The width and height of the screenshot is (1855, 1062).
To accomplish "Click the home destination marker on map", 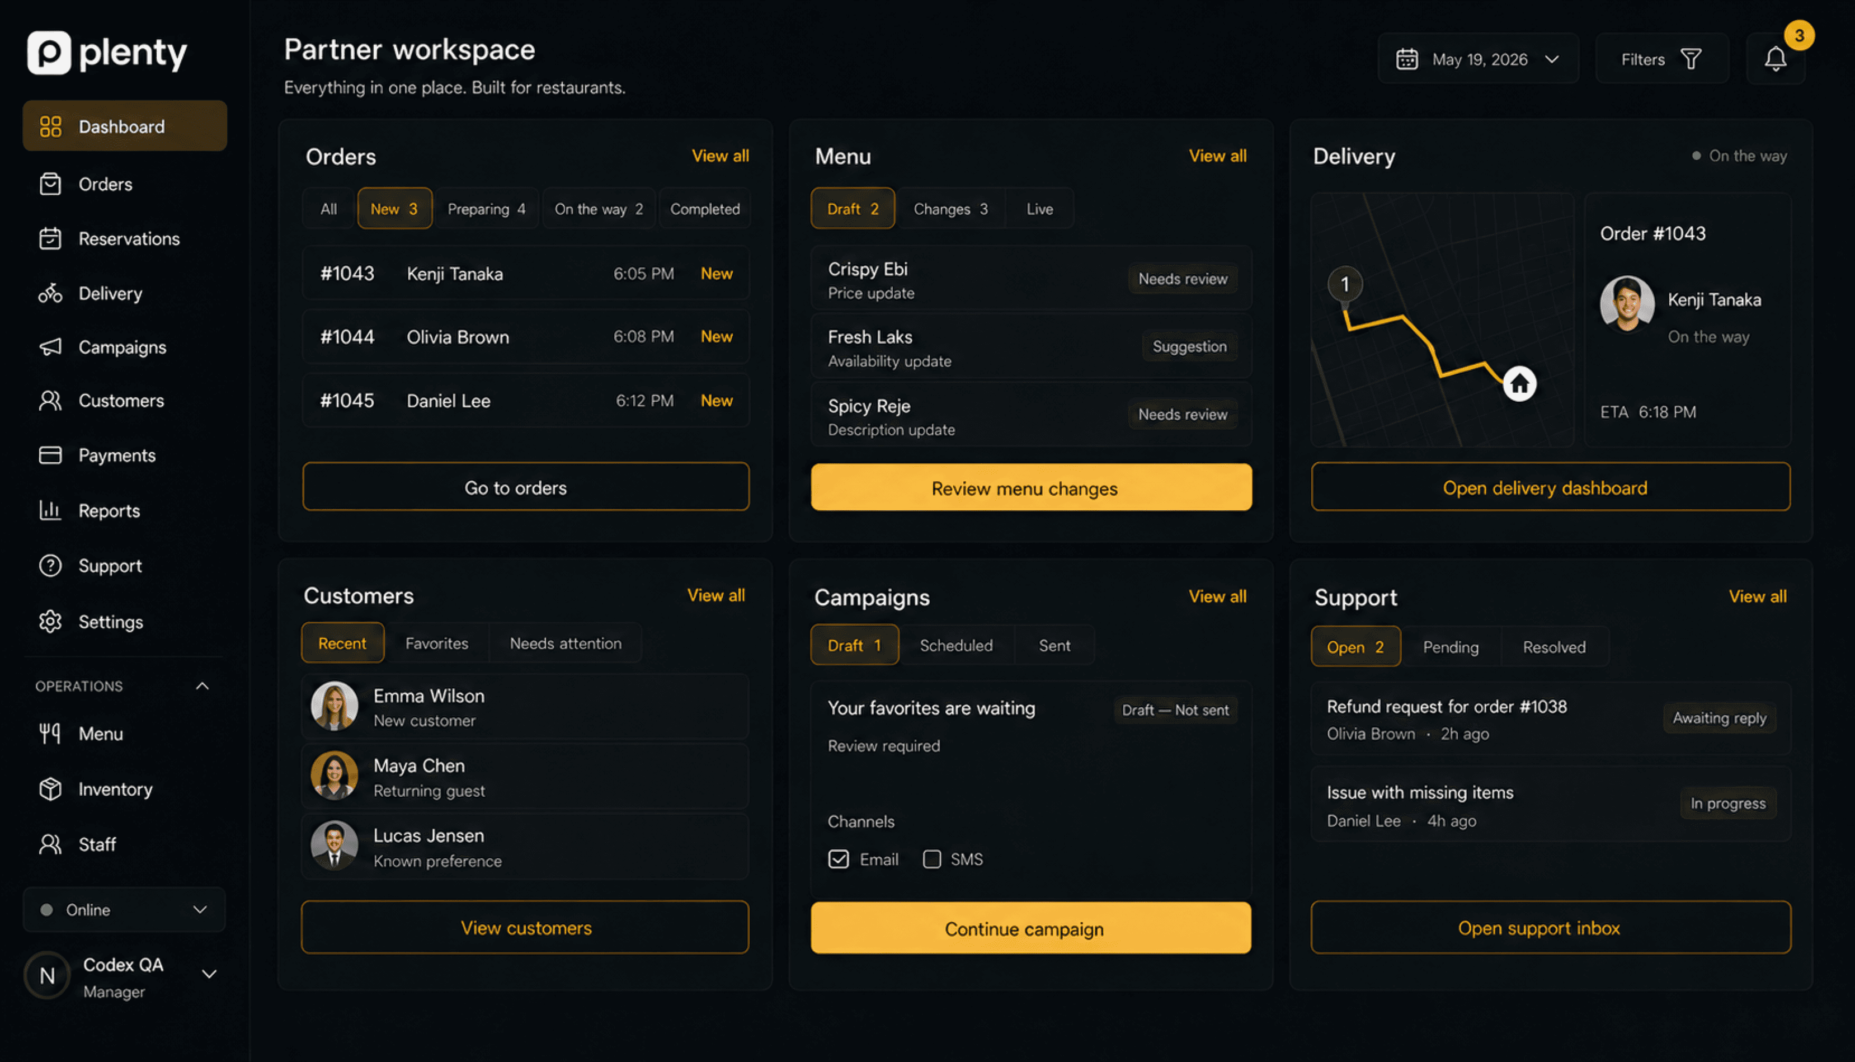I will click(1519, 383).
